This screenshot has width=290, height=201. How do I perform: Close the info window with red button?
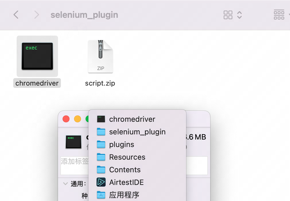point(66,119)
